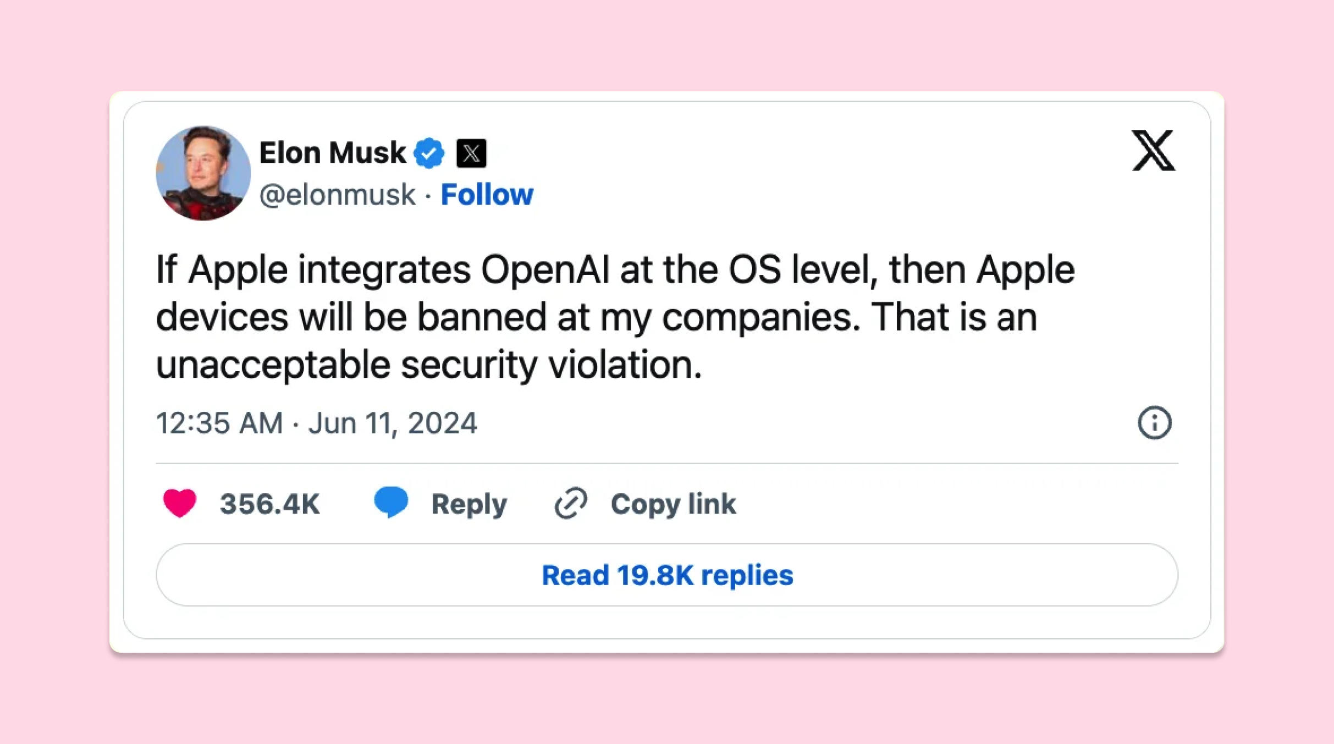The image size is (1334, 744).
Task: Open Read 19.8K replies button
Action: pos(667,575)
